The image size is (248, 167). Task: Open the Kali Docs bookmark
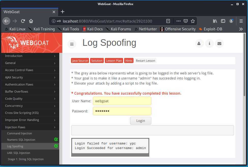click(93, 29)
